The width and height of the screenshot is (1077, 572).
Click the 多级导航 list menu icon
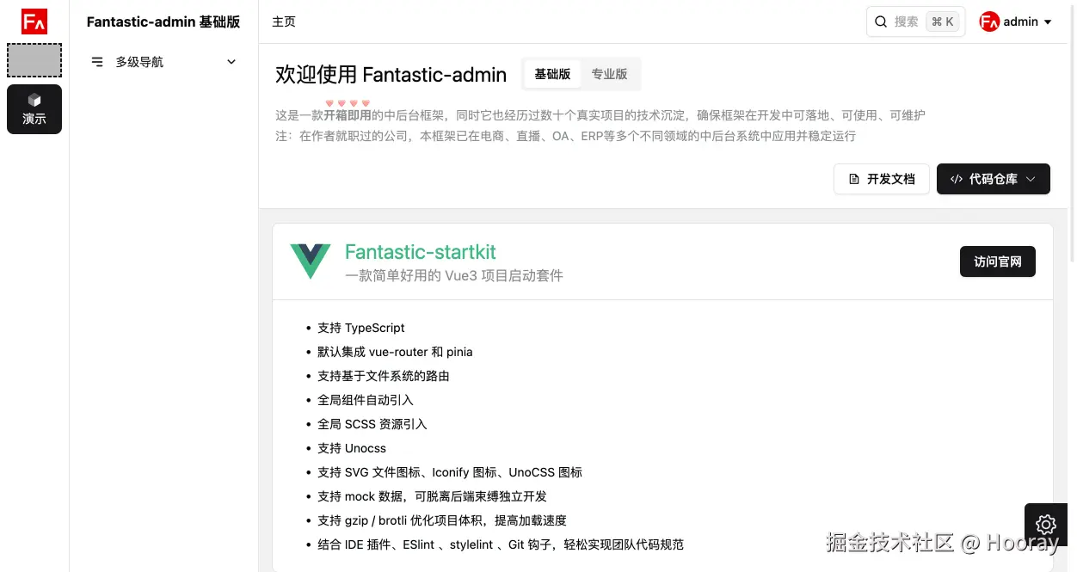point(97,62)
